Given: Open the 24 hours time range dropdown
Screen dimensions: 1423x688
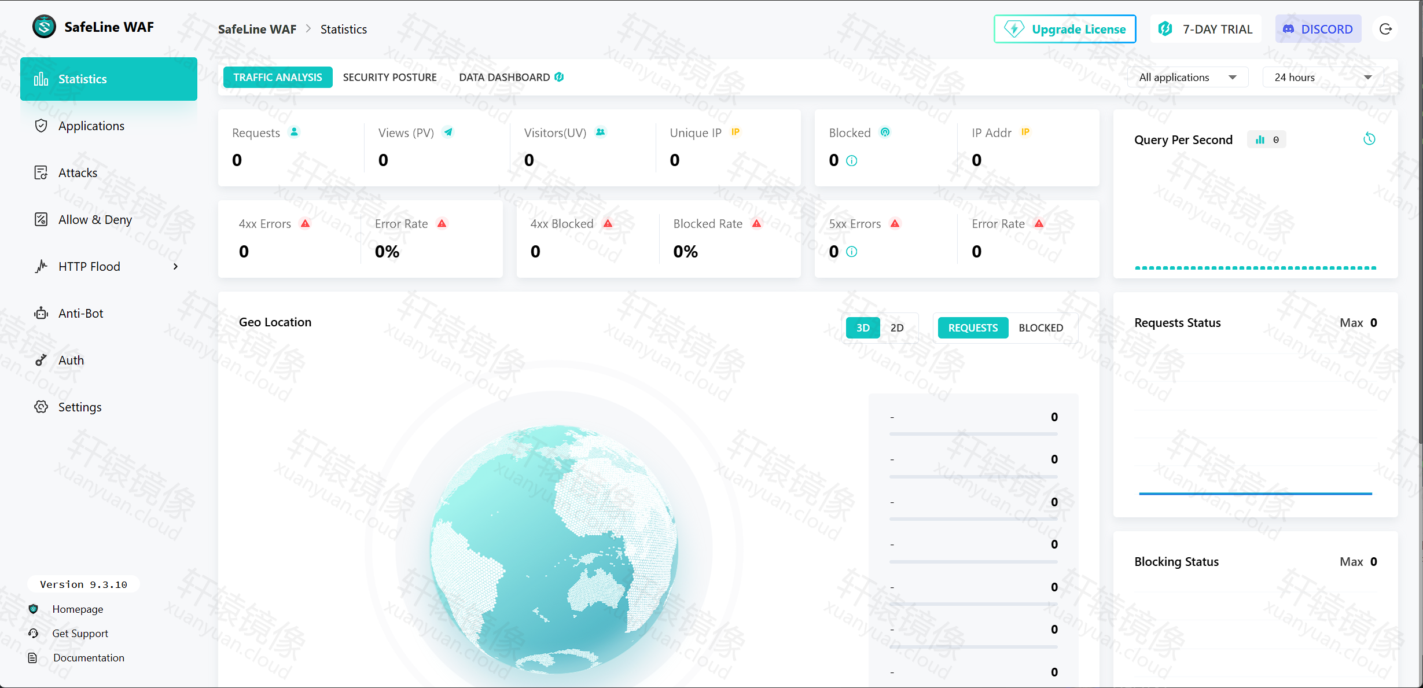Looking at the screenshot, I should 1323,78.
